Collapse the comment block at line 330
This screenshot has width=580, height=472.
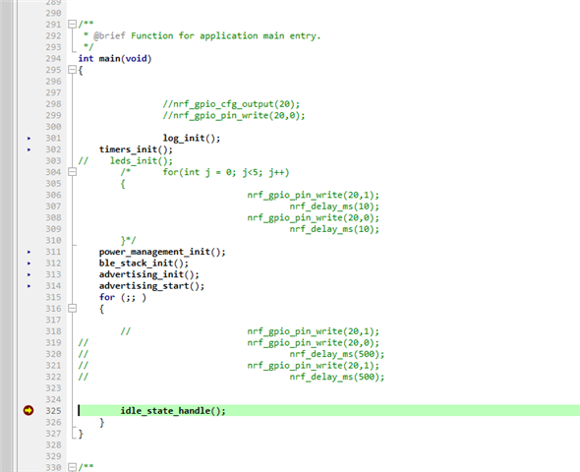(72, 467)
